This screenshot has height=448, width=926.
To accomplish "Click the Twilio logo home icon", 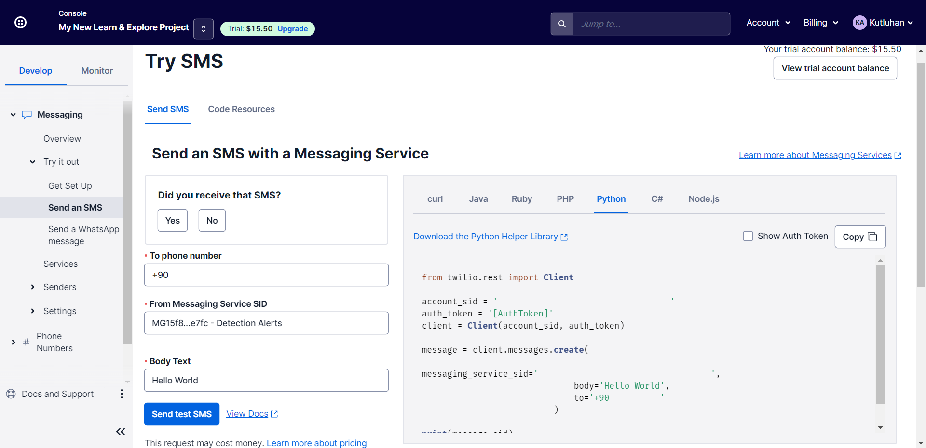I will point(20,23).
